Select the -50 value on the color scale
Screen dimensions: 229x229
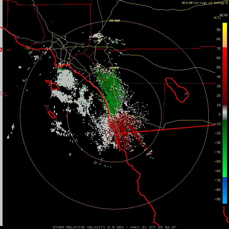pyautogui.click(x=218, y=161)
